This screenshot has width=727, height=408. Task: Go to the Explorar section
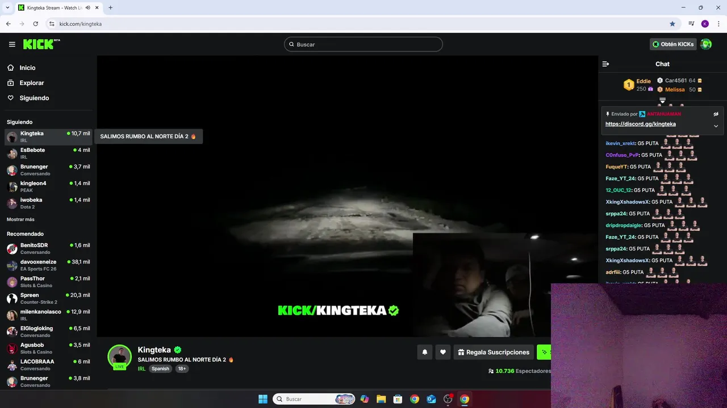[31, 83]
